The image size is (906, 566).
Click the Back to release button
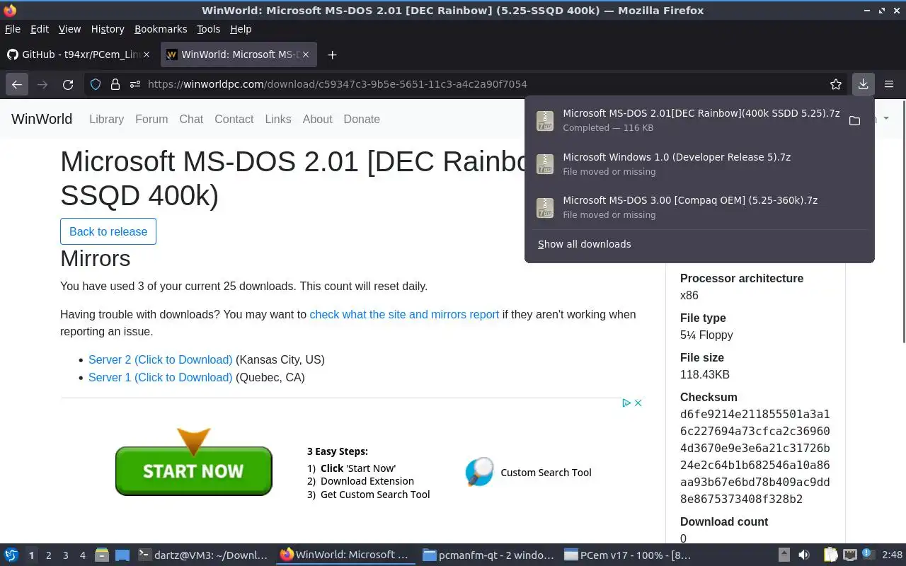(x=108, y=231)
